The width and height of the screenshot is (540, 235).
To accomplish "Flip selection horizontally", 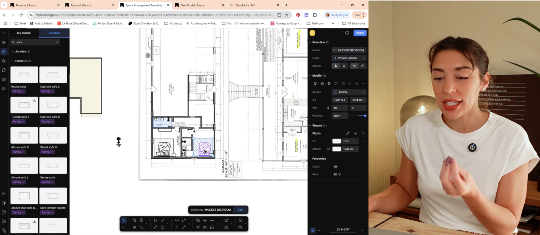I will [x=322, y=83].
